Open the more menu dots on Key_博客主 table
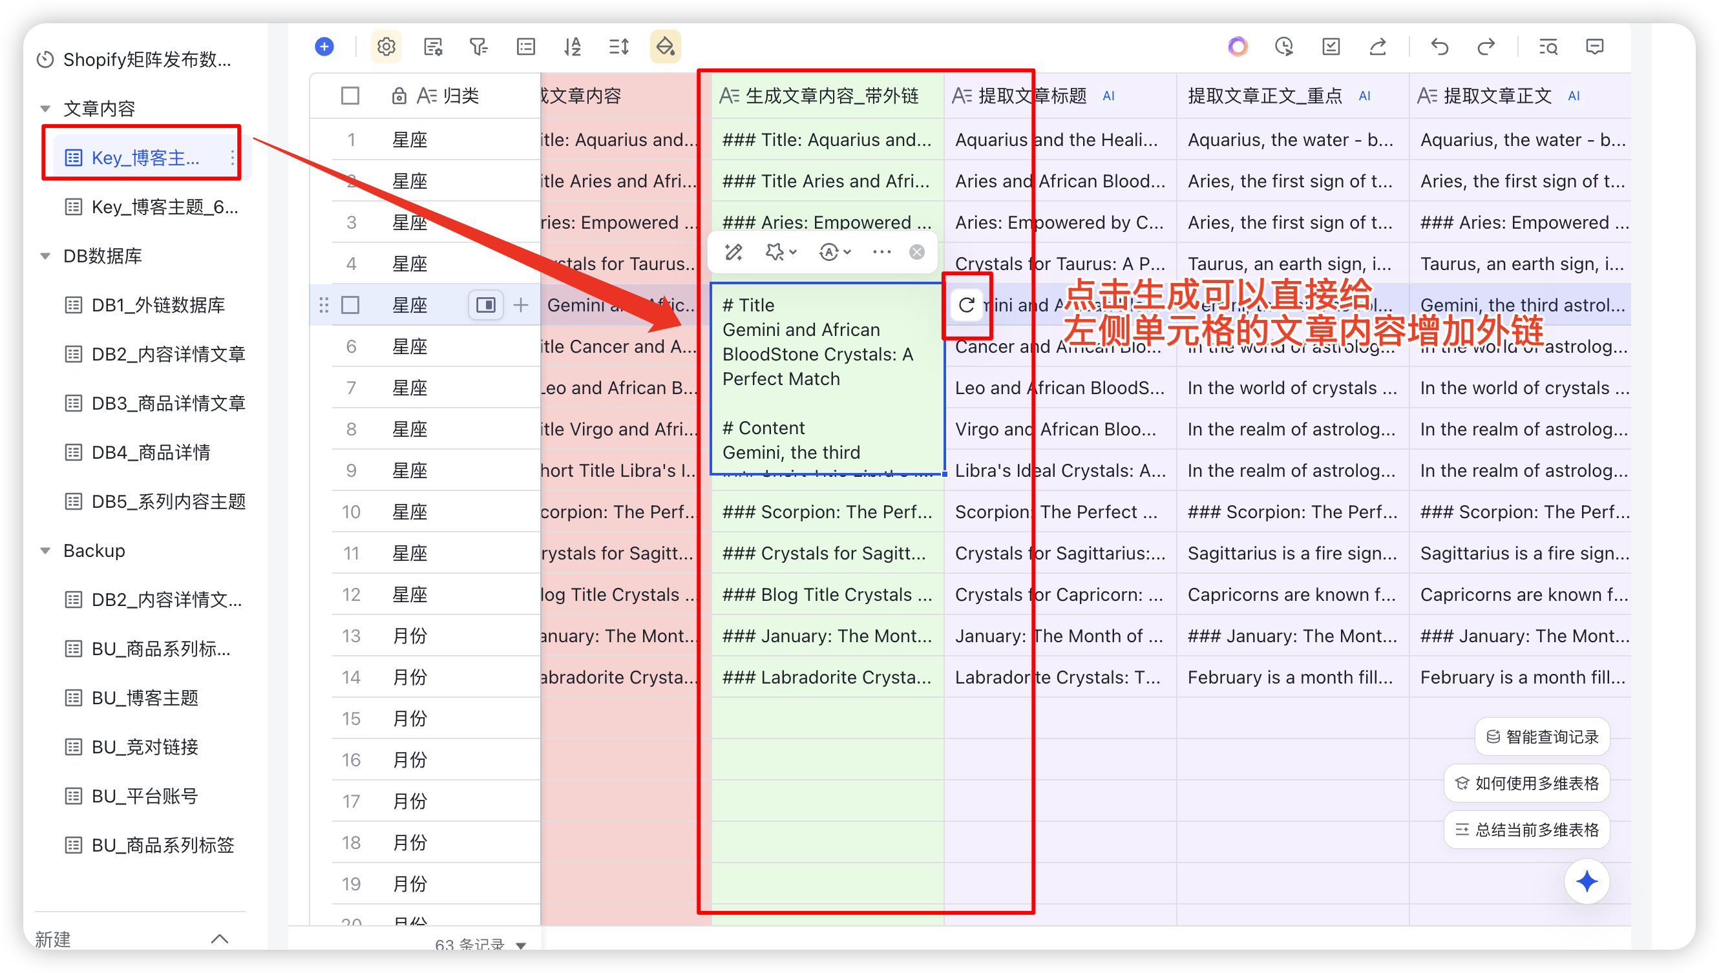1719x973 pixels. 232,158
